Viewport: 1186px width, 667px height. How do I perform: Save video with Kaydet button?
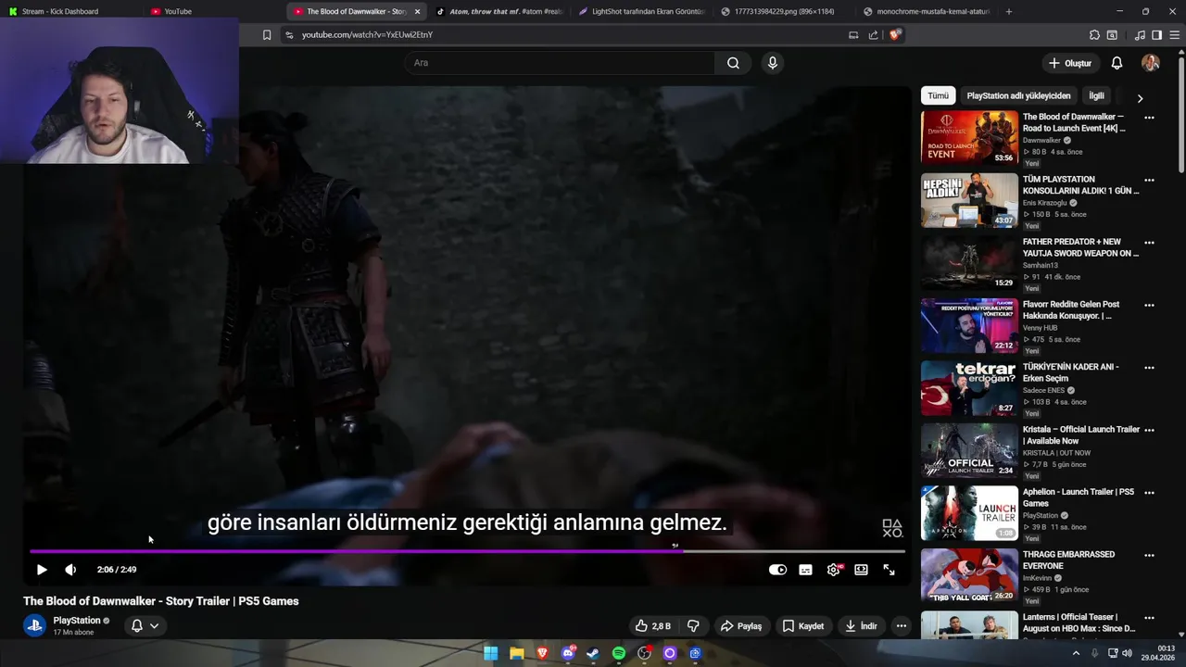point(802,626)
